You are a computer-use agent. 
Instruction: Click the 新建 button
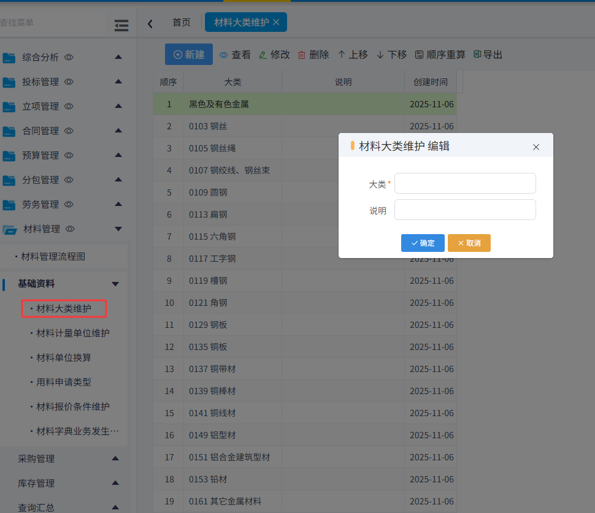188,55
